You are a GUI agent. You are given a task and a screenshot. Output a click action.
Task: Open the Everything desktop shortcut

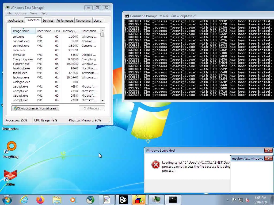(10, 149)
